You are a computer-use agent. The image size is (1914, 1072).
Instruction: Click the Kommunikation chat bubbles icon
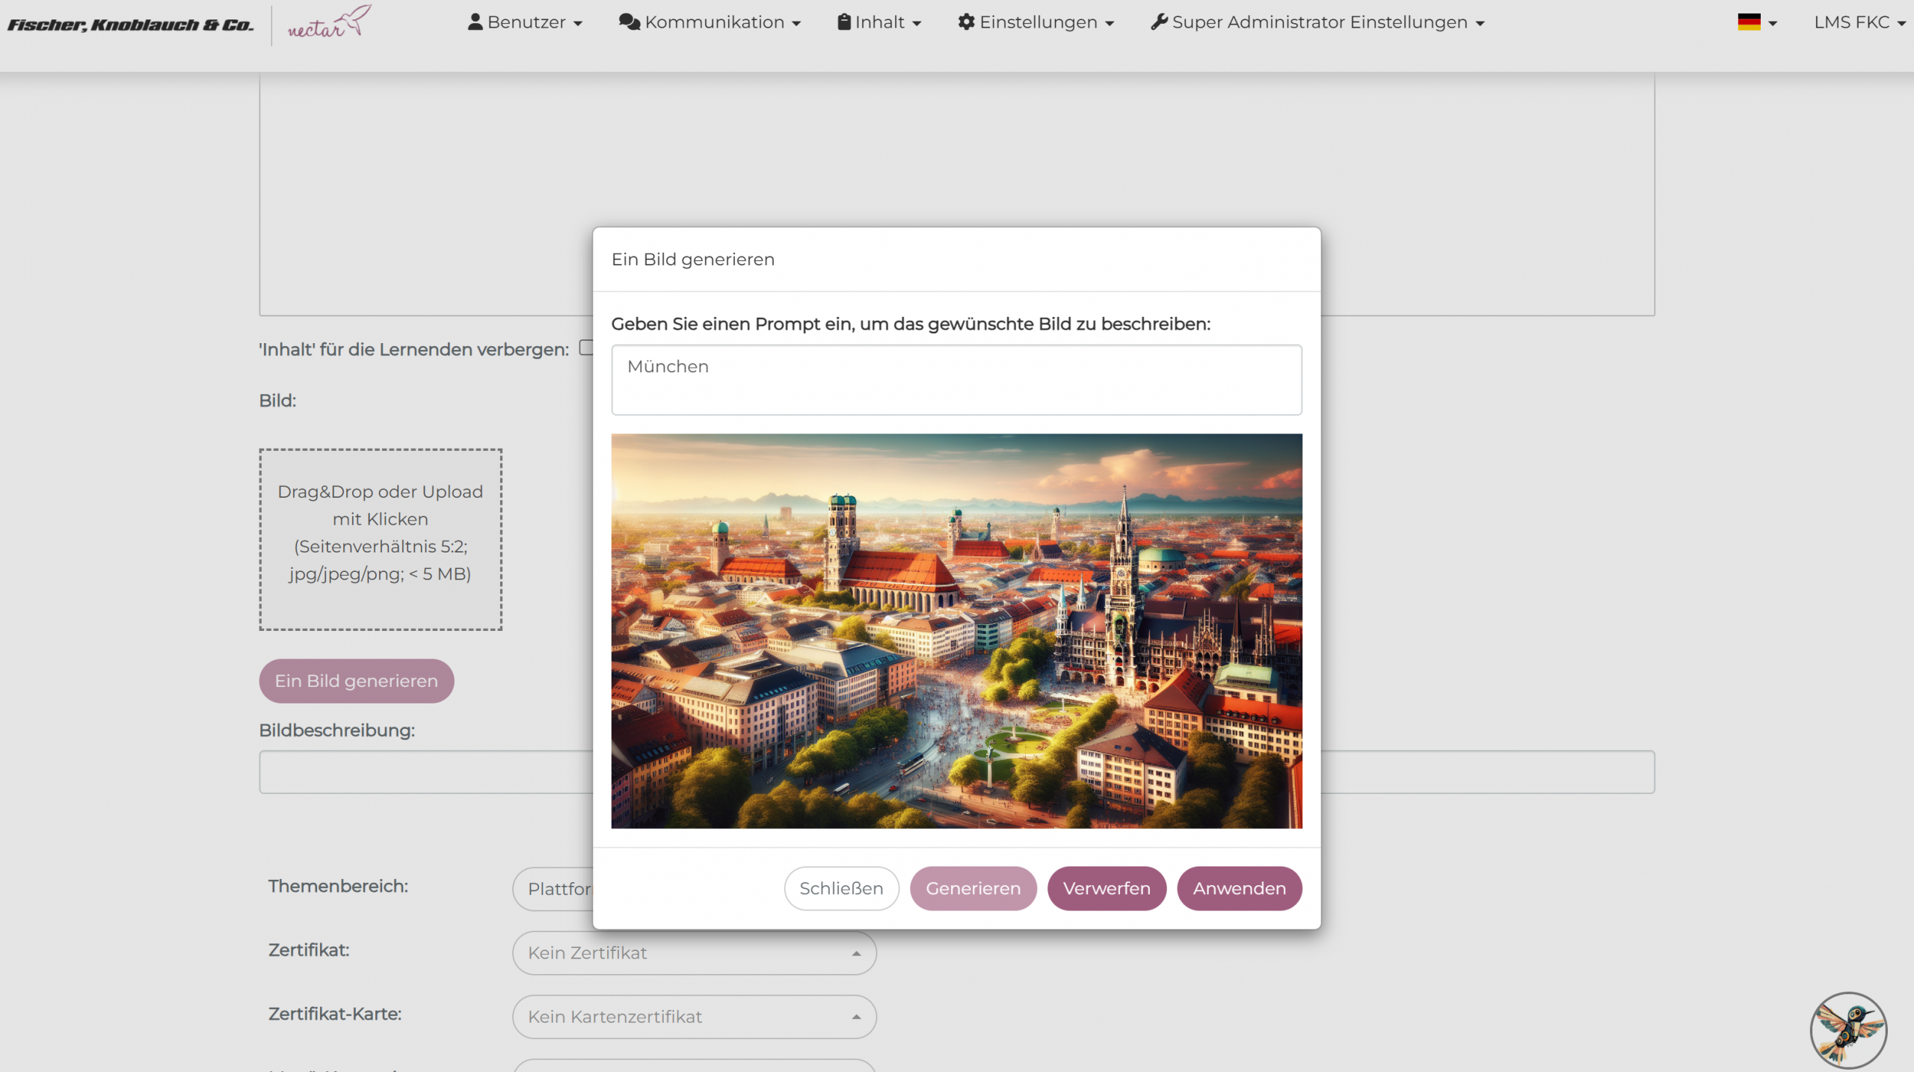(630, 22)
